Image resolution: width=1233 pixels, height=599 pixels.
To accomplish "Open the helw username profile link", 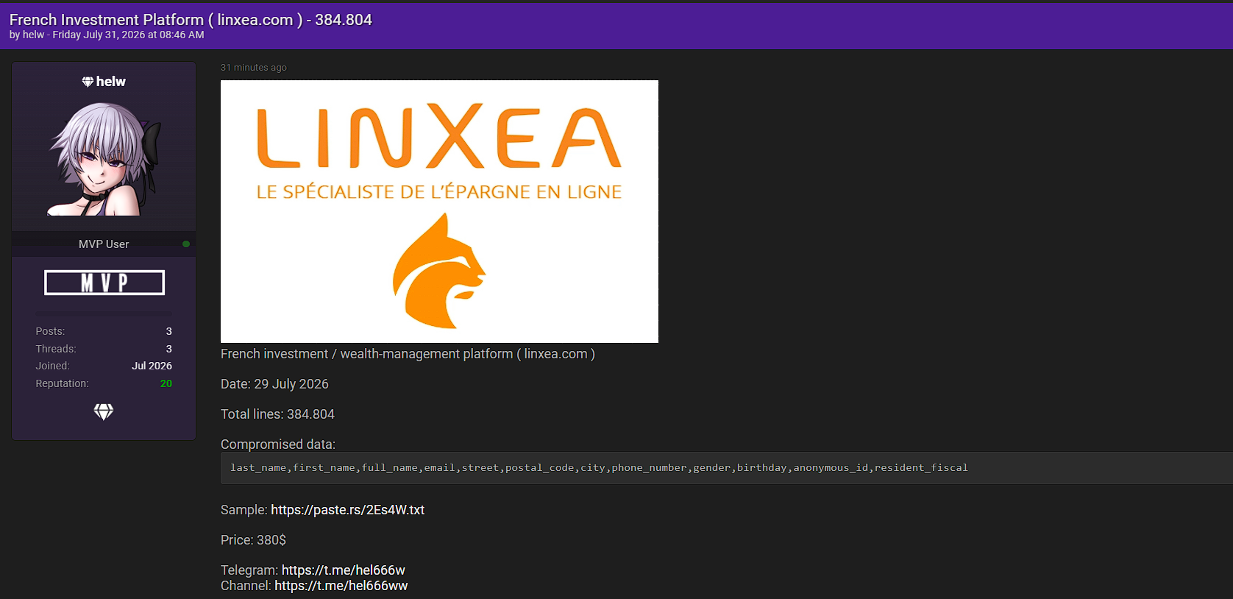I will pos(111,82).
